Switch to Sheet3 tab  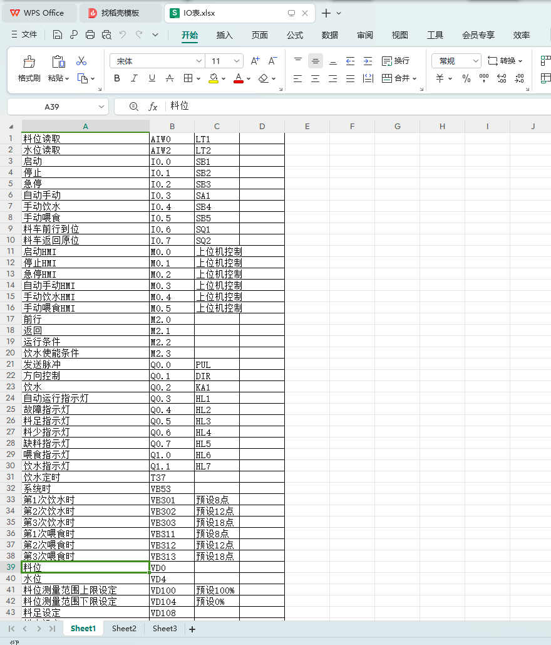click(165, 628)
